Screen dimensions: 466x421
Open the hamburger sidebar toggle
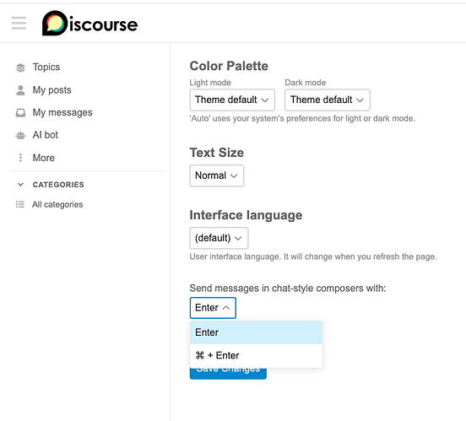[x=19, y=23]
